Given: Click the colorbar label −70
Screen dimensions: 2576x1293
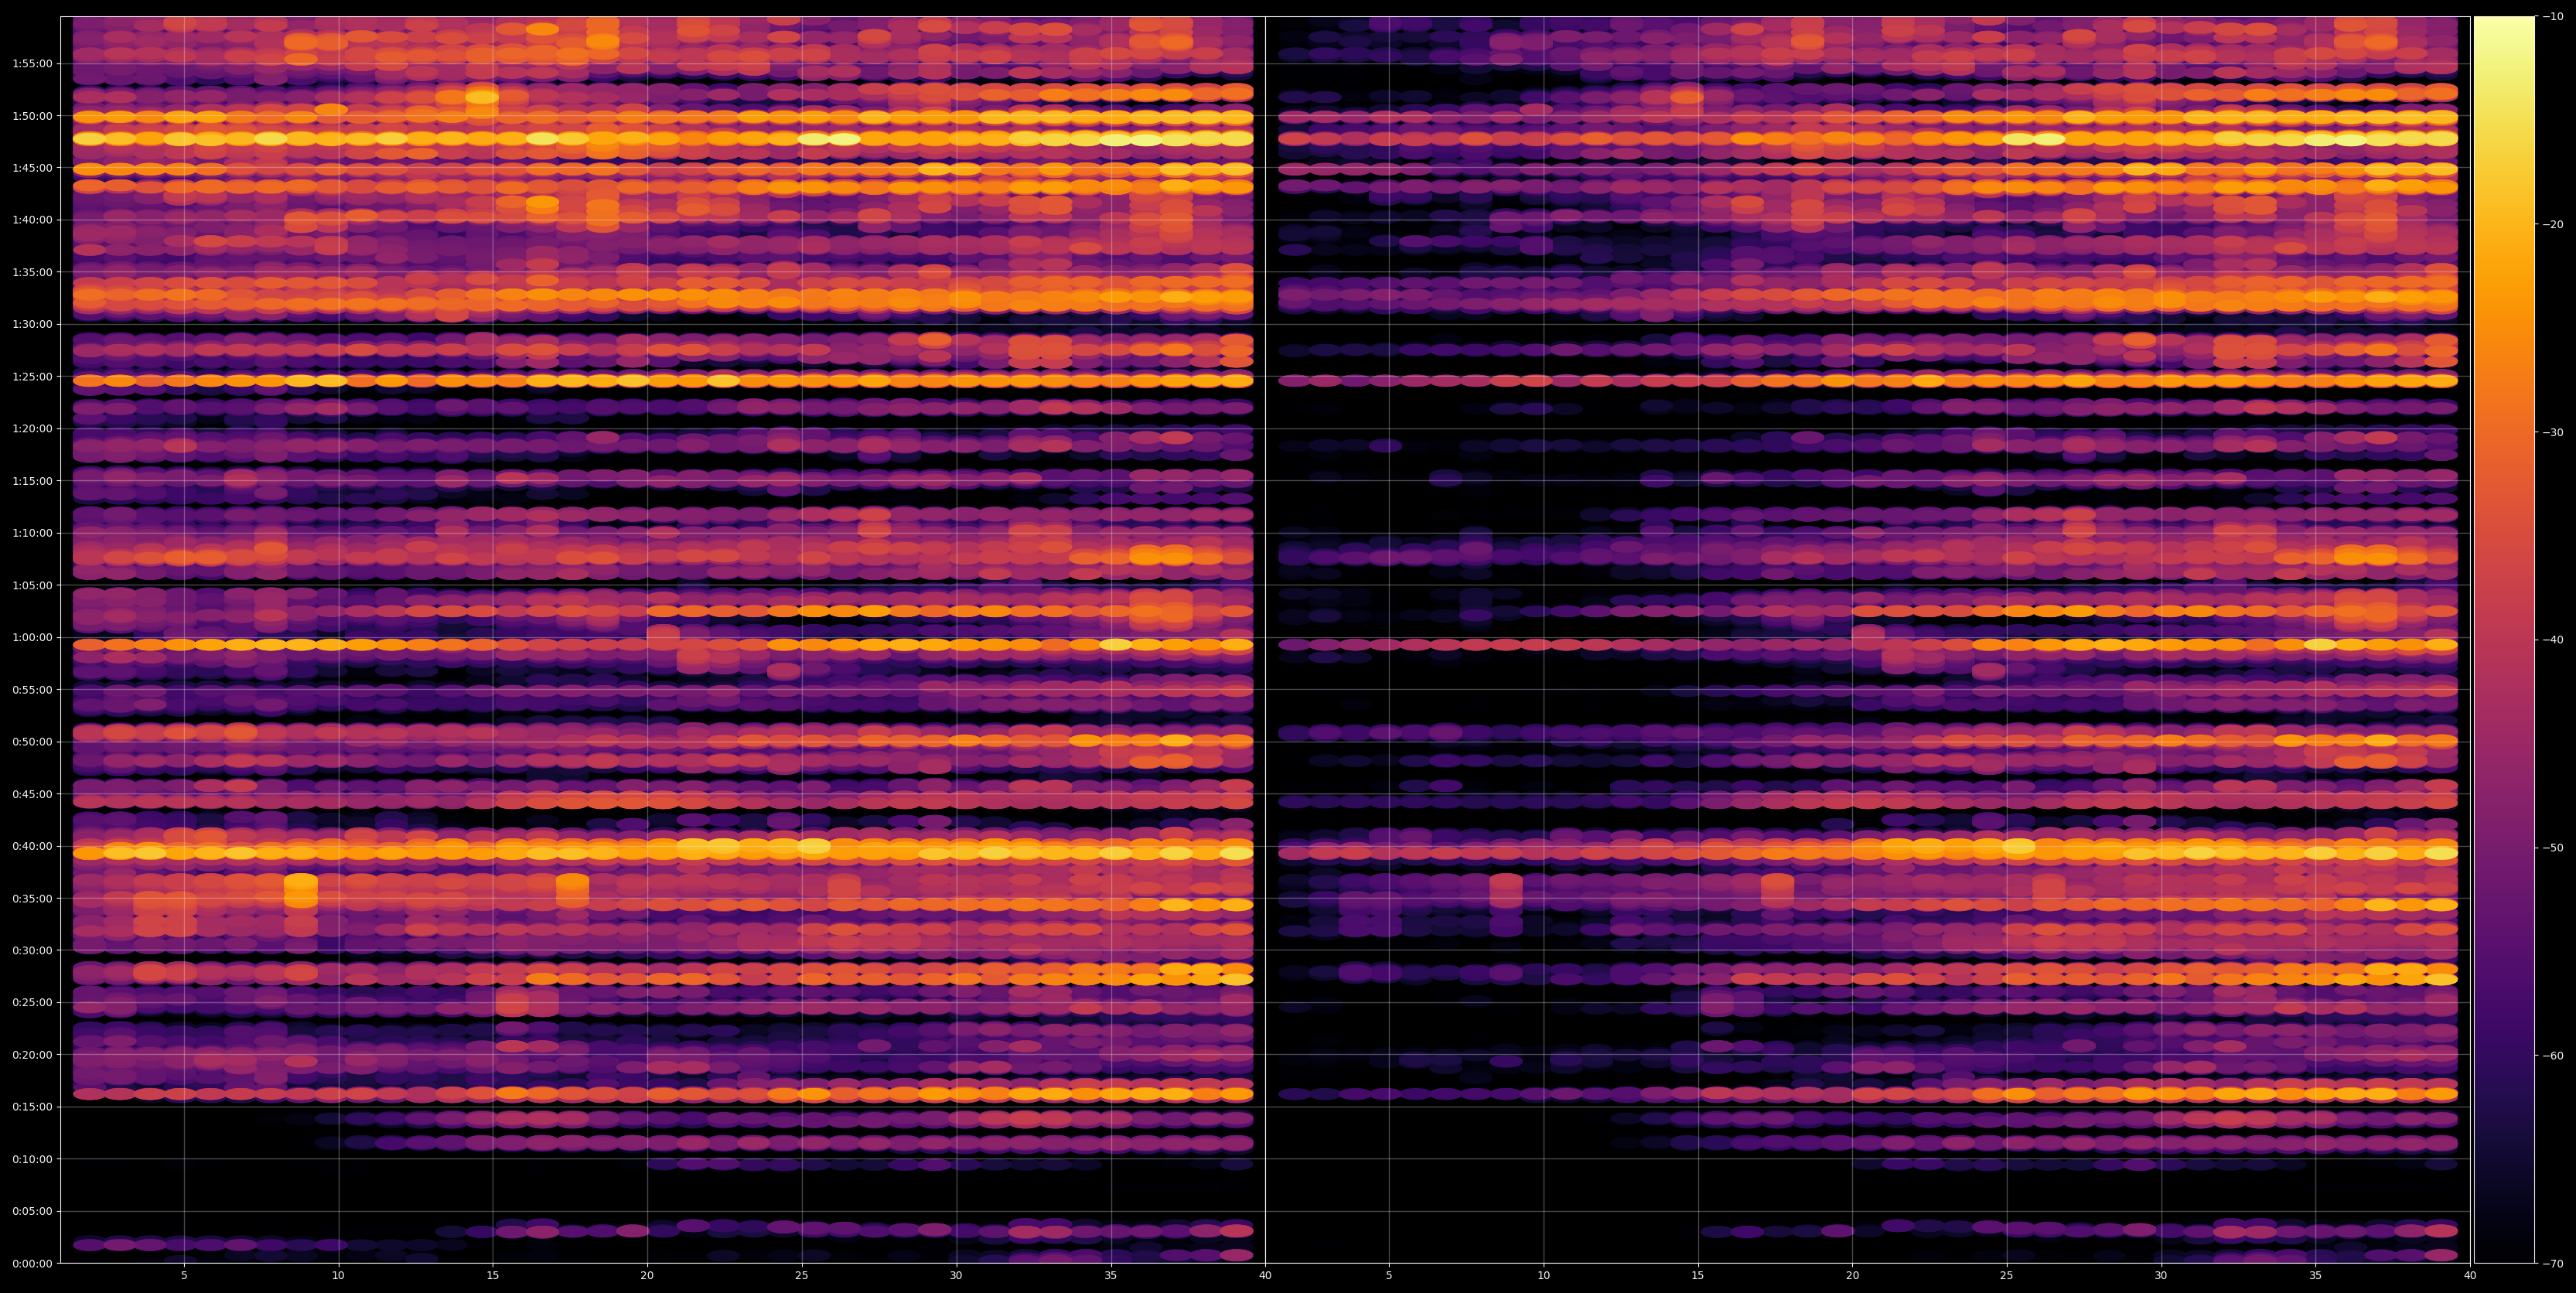Looking at the screenshot, I should (x=2552, y=1264).
